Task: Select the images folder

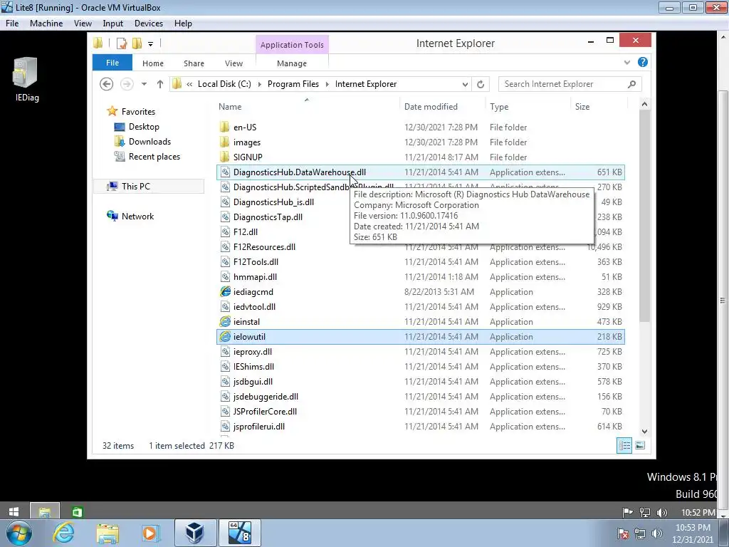Action: 420,142
